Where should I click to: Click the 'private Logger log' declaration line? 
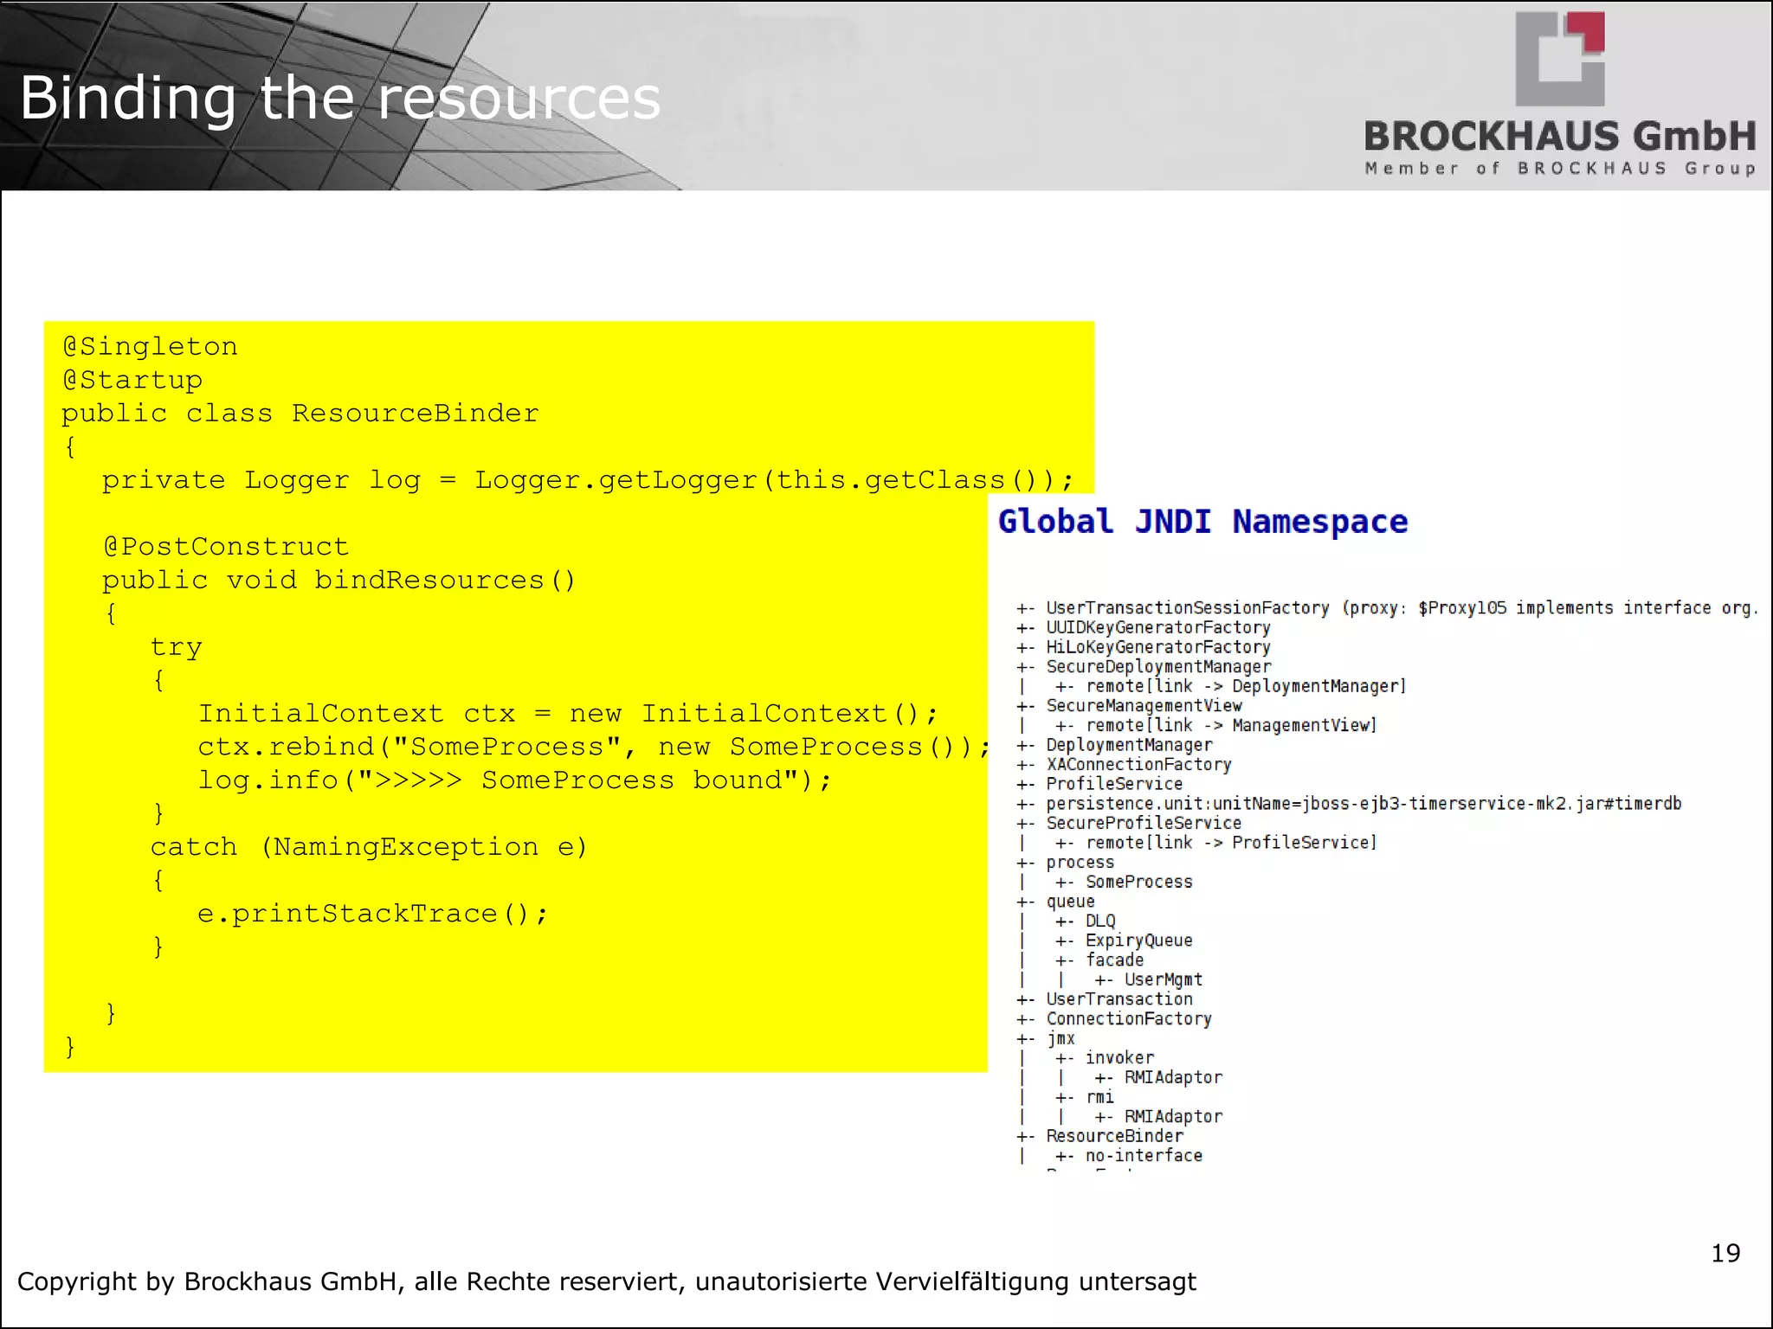click(x=588, y=479)
